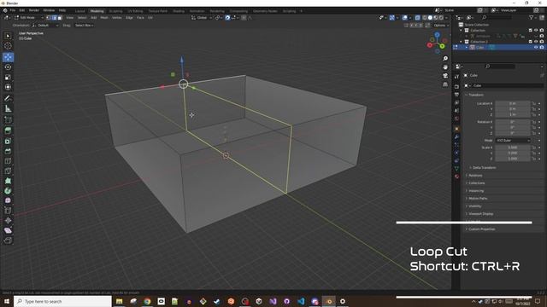The image size is (547, 307).
Task: Open the Material properties tab icon
Action: click(x=456, y=177)
